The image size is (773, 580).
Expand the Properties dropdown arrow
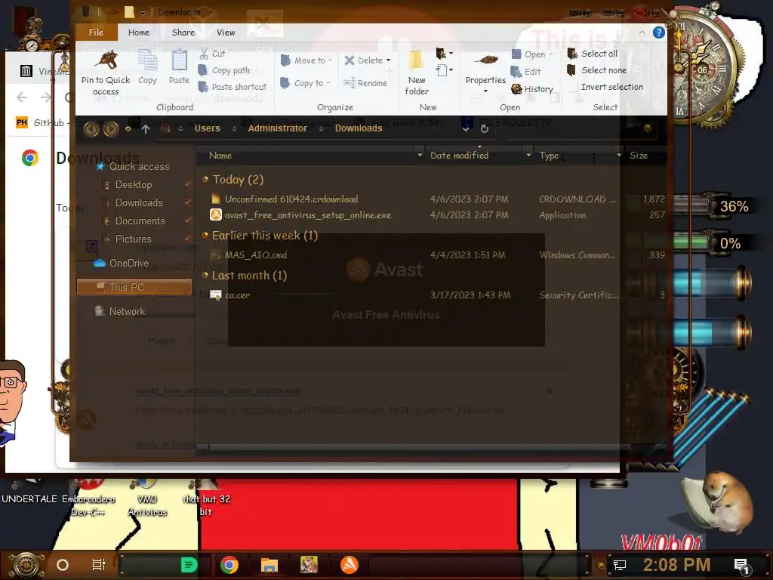tap(485, 91)
